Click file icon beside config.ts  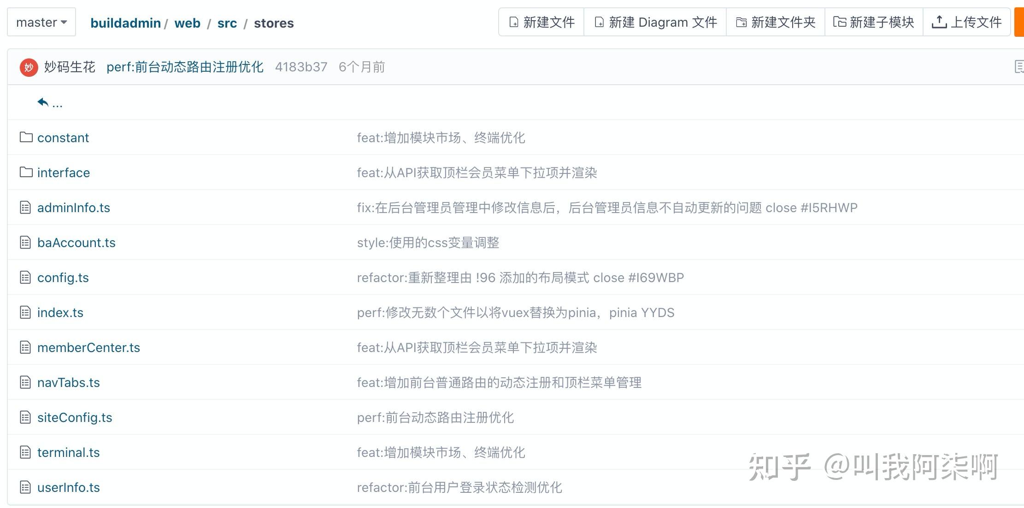[25, 277]
